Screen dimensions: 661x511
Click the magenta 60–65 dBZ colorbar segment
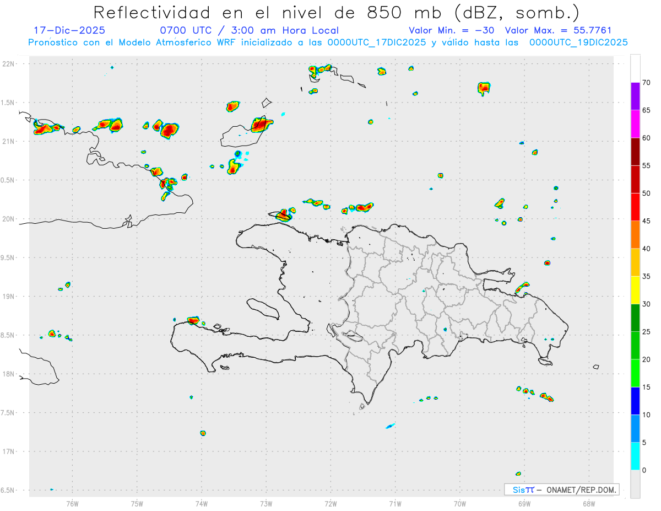635,124
